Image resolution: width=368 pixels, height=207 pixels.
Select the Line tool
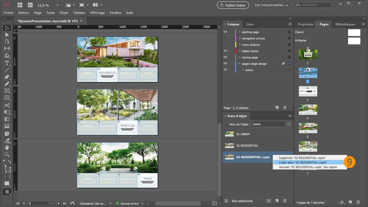7,70
